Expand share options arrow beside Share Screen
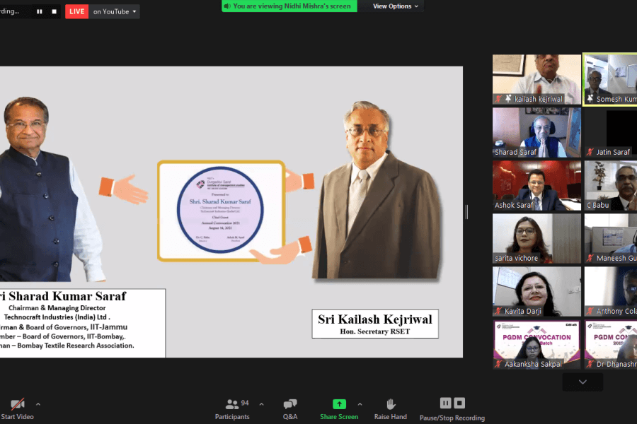 point(360,404)
